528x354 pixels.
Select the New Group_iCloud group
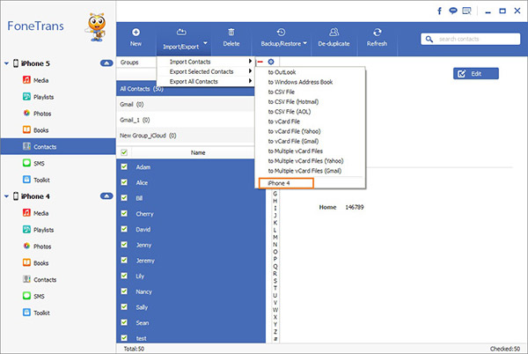pyautogui.click(x=185, y=136)
